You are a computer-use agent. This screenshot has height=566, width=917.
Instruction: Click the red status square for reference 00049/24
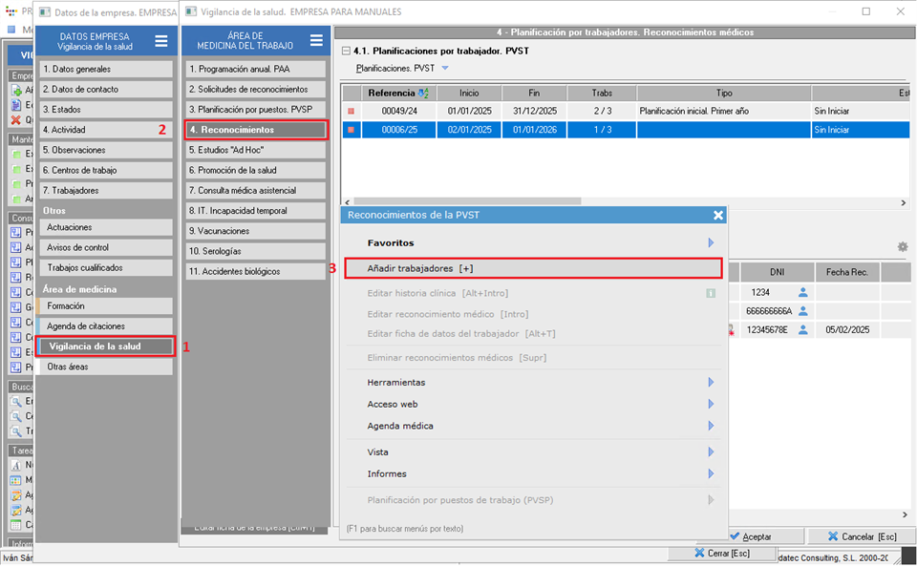(x=351, y=111)
